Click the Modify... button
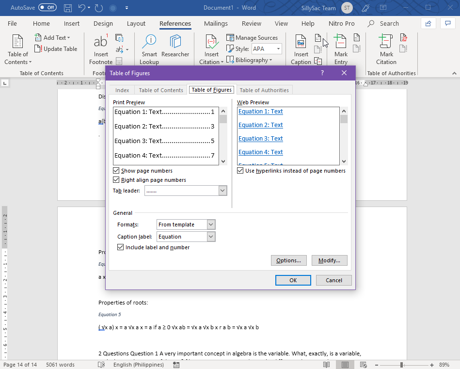This screenshot has width=460, height=369. tap(329, 260)
